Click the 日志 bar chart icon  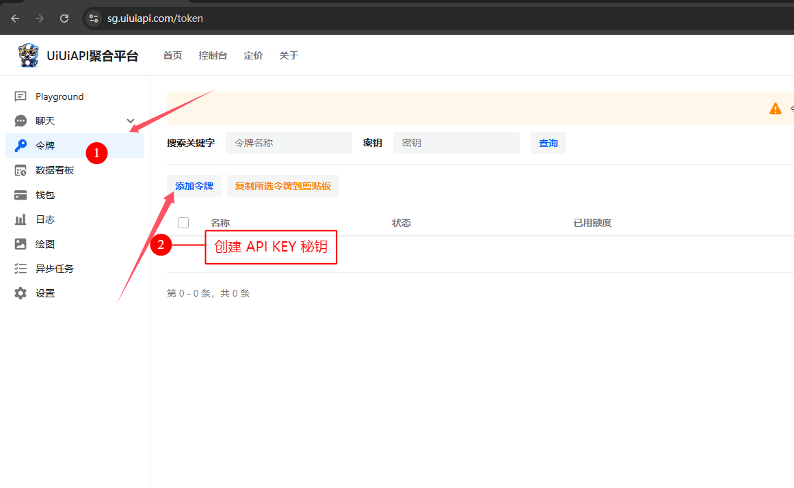[21, 219]
